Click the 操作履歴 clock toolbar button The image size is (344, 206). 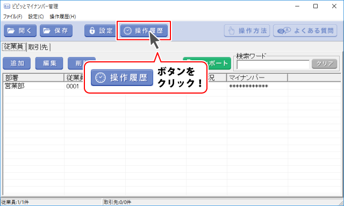coord(144,31)
